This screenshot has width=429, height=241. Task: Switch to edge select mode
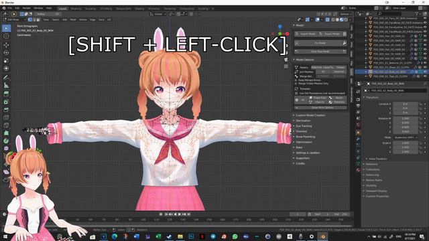pos(34,19)
